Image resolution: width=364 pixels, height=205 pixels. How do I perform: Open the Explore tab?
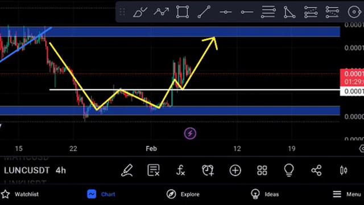click(183, 194)
